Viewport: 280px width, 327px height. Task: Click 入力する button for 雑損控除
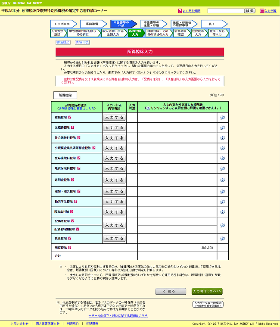pos(115,118)
